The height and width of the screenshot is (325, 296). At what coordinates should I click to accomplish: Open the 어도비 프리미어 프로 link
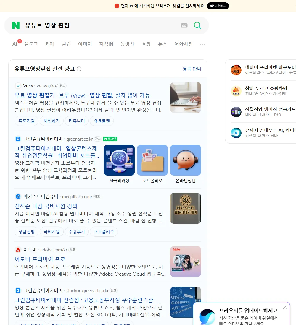tap(40, 259)
